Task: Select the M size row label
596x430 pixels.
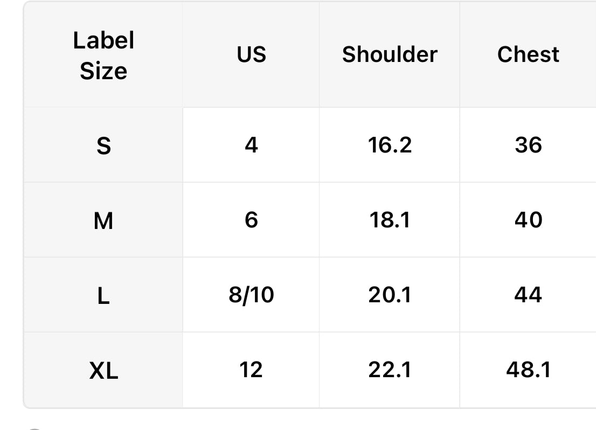Action: pos(103,220)
